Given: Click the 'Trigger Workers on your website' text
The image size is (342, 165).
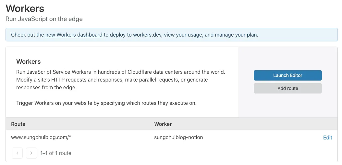Looking at the screenshot, I should pyautogui.click(x=106, y=104).
